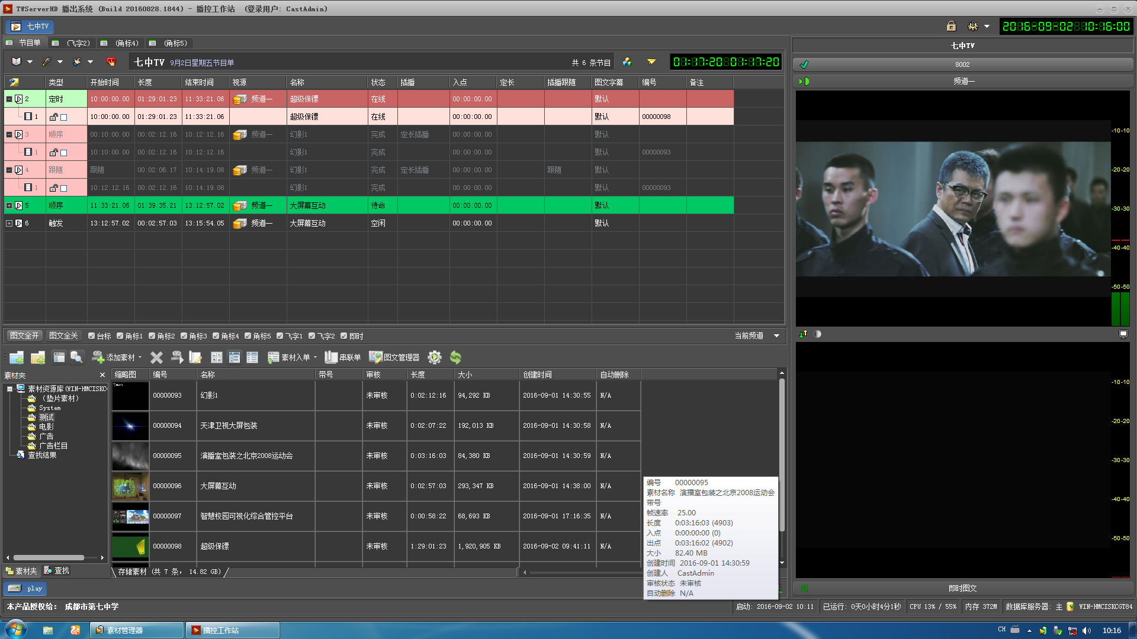Click the search material magnifier icon
This screenshot has width=1137, height=639.
76,357
